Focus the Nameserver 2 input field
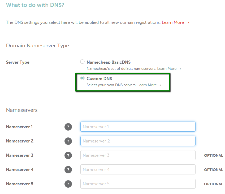The width and height of the screenshot is (225, 194). coord(138,141)
